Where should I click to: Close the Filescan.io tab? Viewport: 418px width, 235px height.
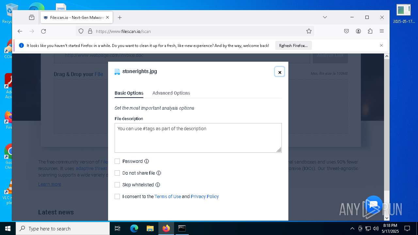[x=107, y=18]
